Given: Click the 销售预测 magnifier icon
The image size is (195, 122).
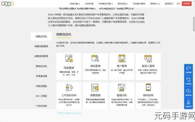Looking at the screenshot, I should [x=95, y=87].
